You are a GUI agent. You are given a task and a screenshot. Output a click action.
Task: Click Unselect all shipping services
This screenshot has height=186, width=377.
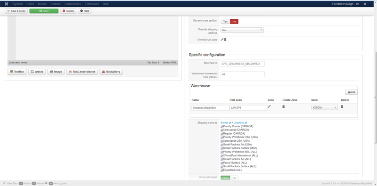tap(240, 123)
